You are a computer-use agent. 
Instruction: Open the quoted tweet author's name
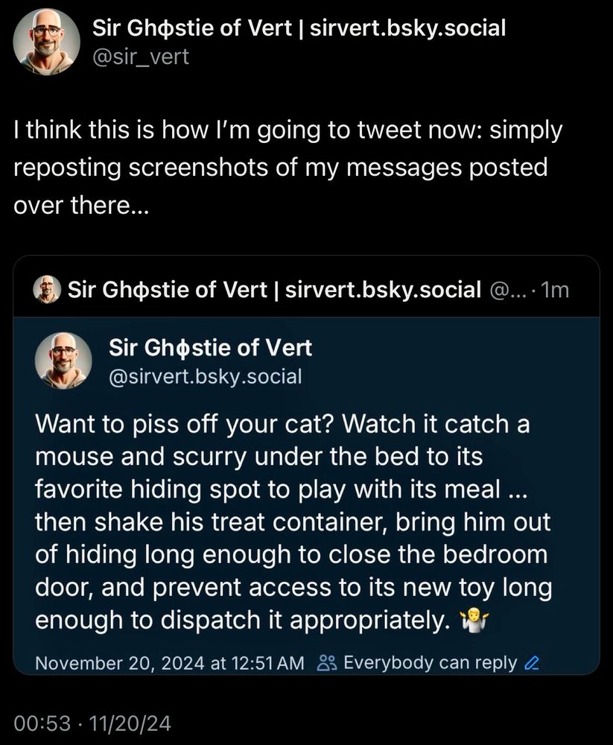coord(274,289)
